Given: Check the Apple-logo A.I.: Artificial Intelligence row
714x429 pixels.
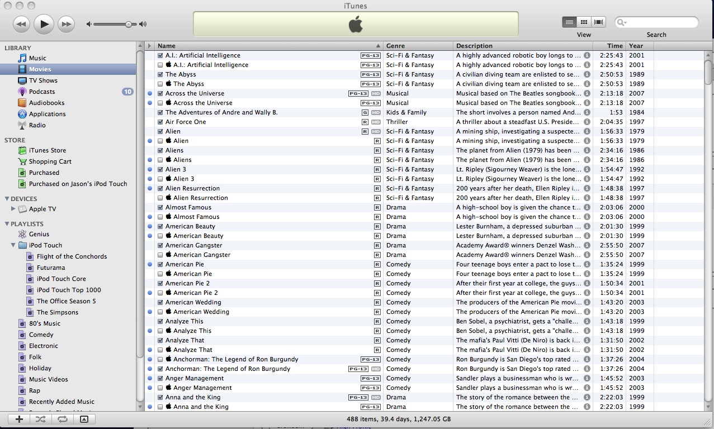Looking at the screenshot, I should tap(160, 65).
